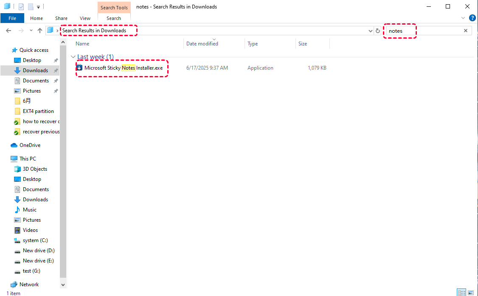Clear the search box with the X
478x296 pixels.
466,31
